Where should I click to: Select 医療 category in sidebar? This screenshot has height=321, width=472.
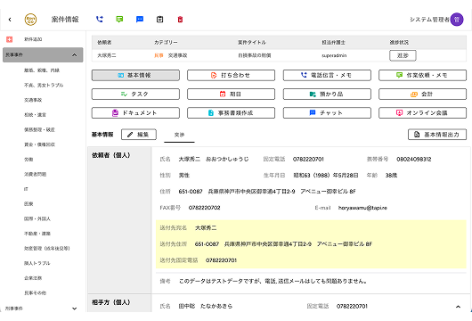pos(28,204)
